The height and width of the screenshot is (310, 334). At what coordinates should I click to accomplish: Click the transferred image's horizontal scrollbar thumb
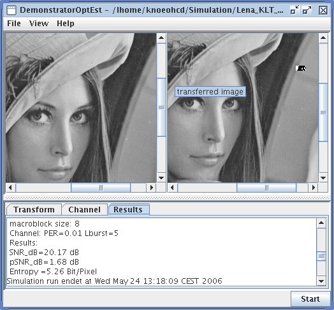266,188
